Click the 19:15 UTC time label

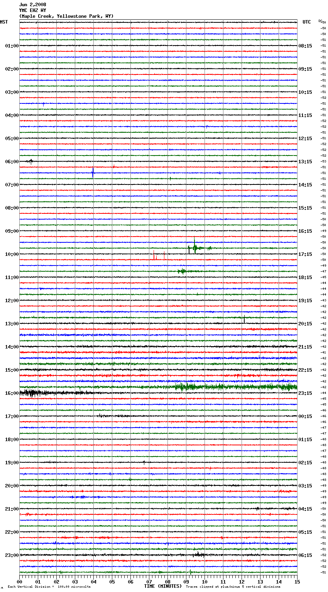click(305, 301)
